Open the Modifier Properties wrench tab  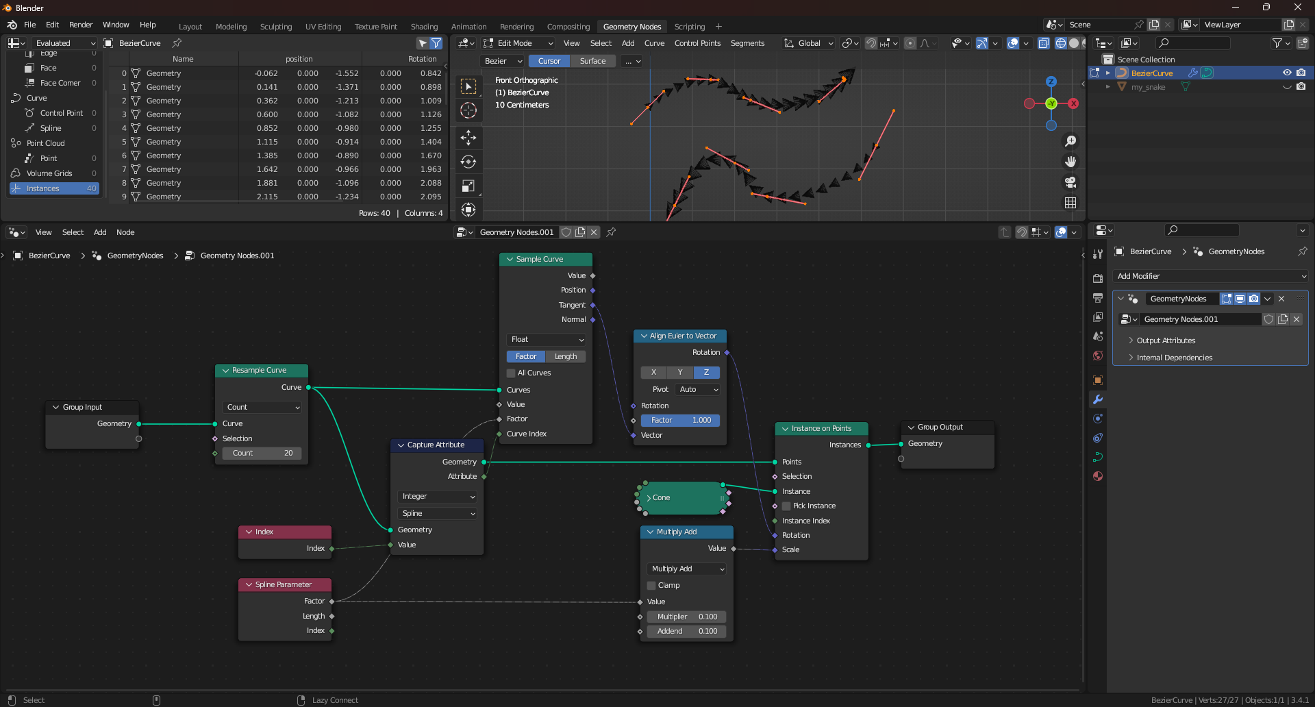1098,399
